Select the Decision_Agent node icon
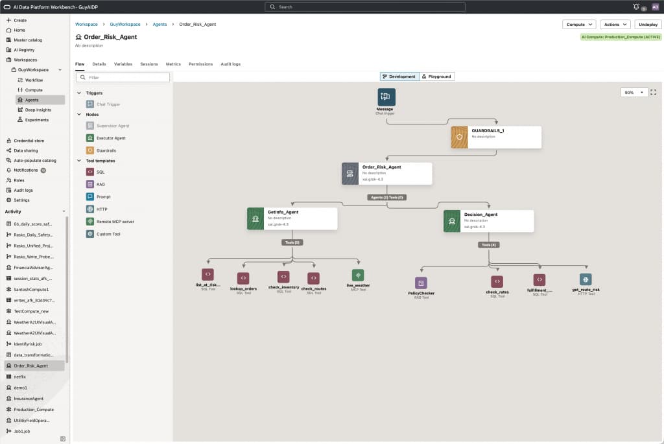The height and width of the screenshot is (444, 664). [452, 221]
